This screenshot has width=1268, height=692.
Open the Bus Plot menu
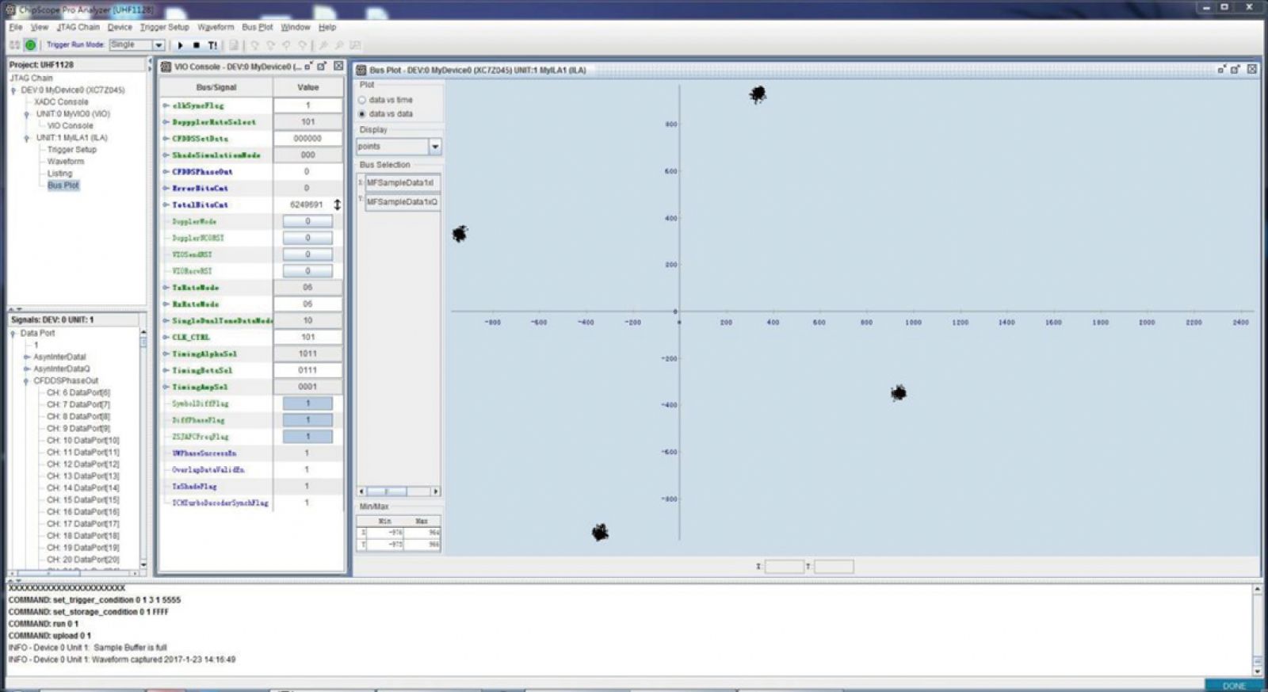[258, 27]
